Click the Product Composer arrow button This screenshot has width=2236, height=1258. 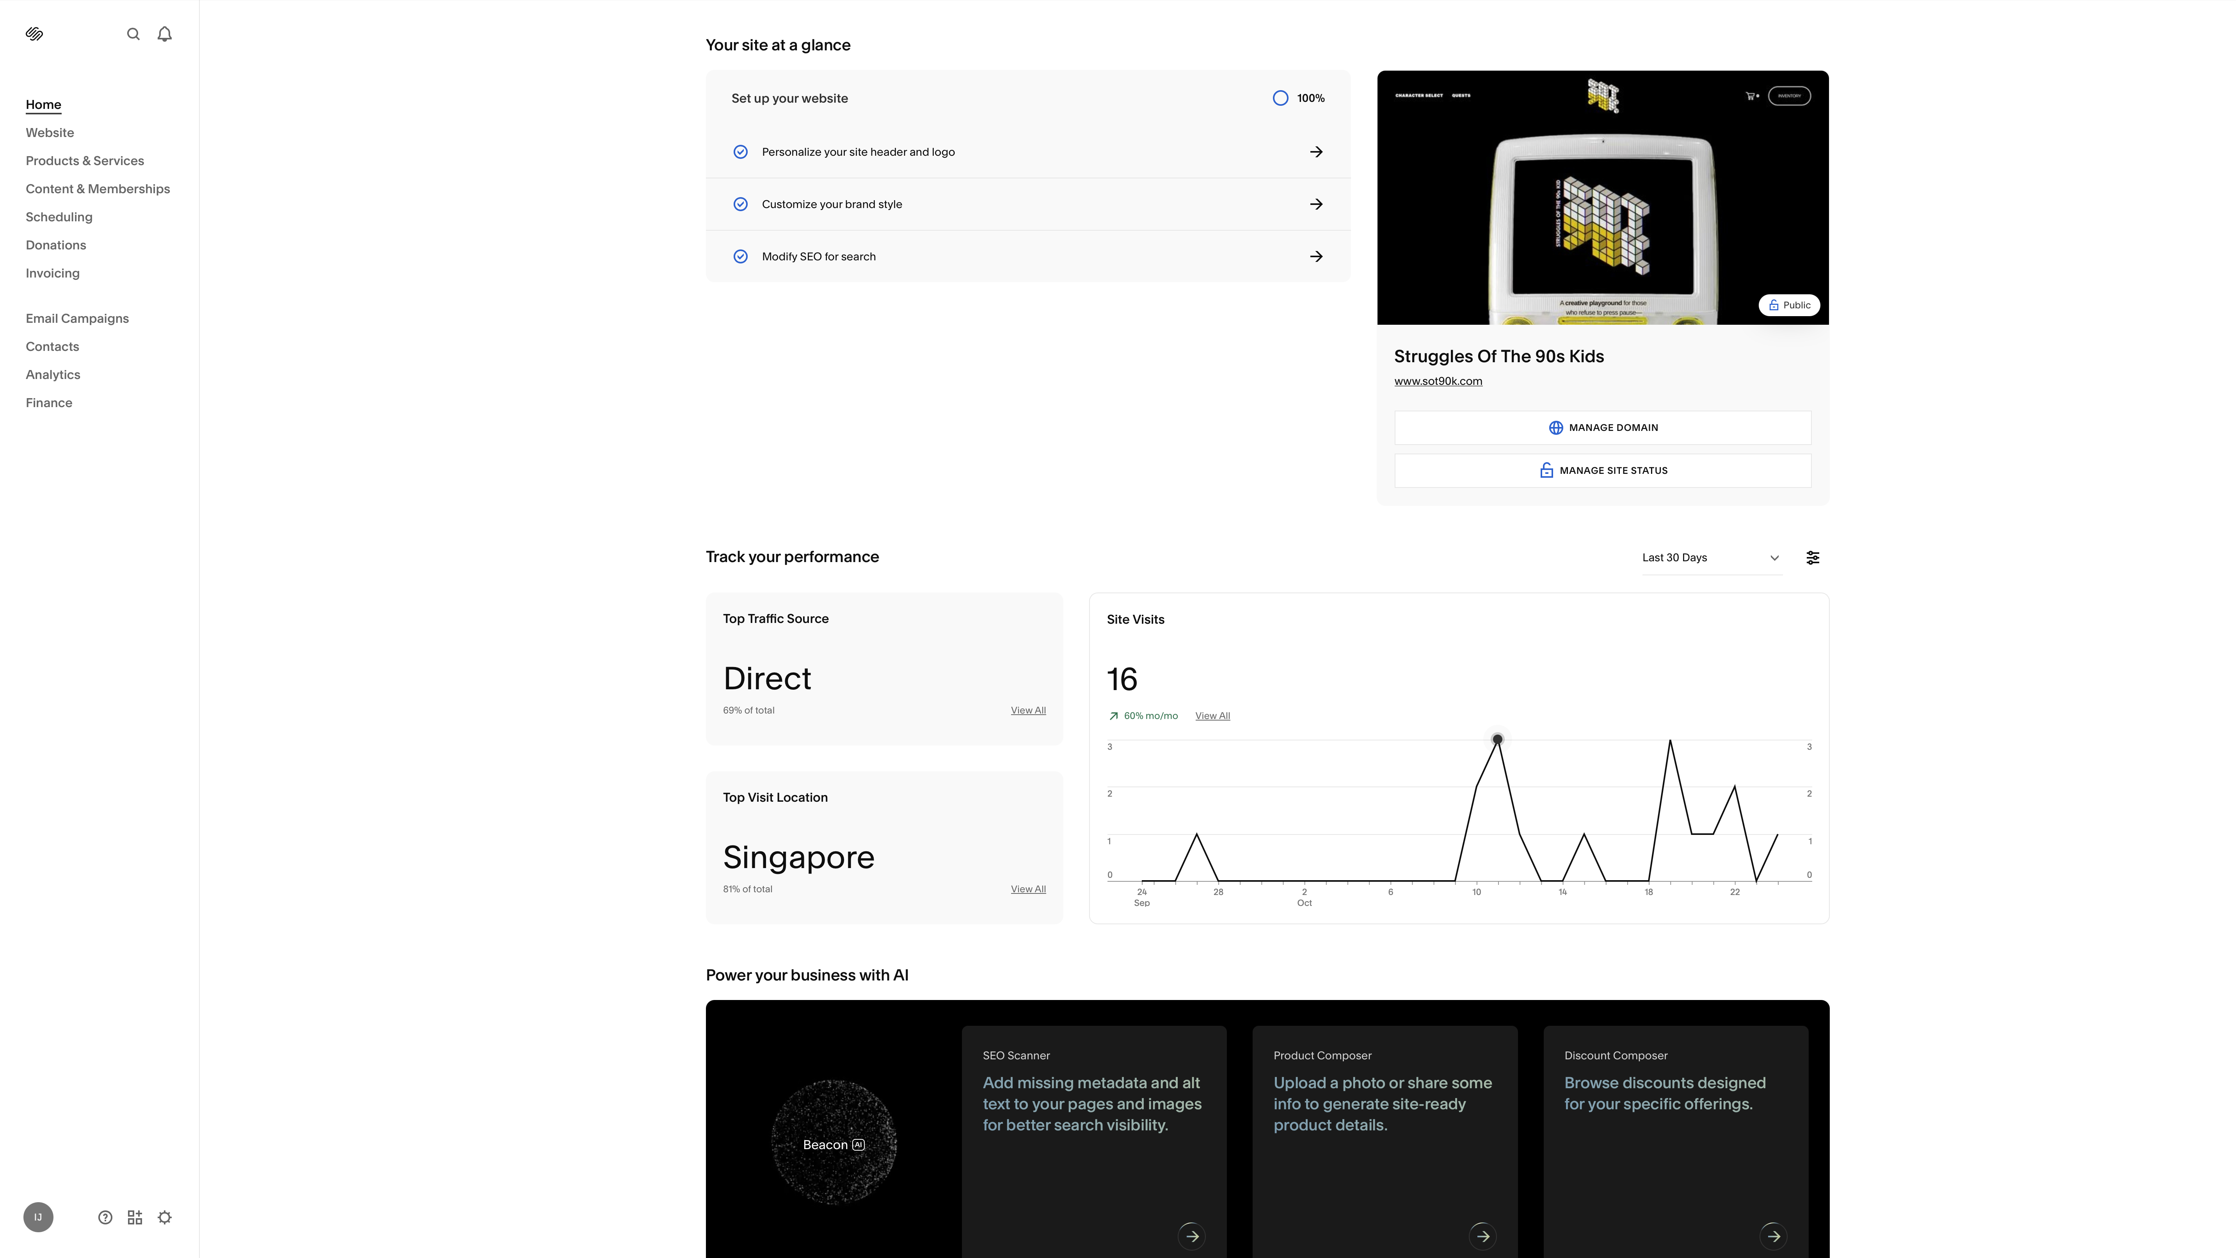[x=1482, y=1235]
